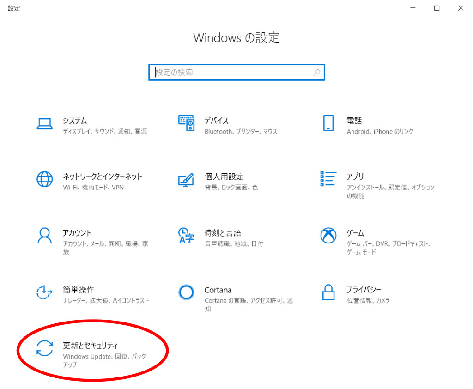473x389 pixels.
Task: Open the システム laptop icon
Action: point(45,124)
